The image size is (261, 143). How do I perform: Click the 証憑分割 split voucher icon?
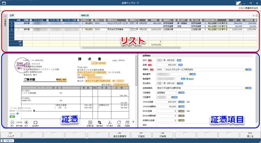[90, 122]
